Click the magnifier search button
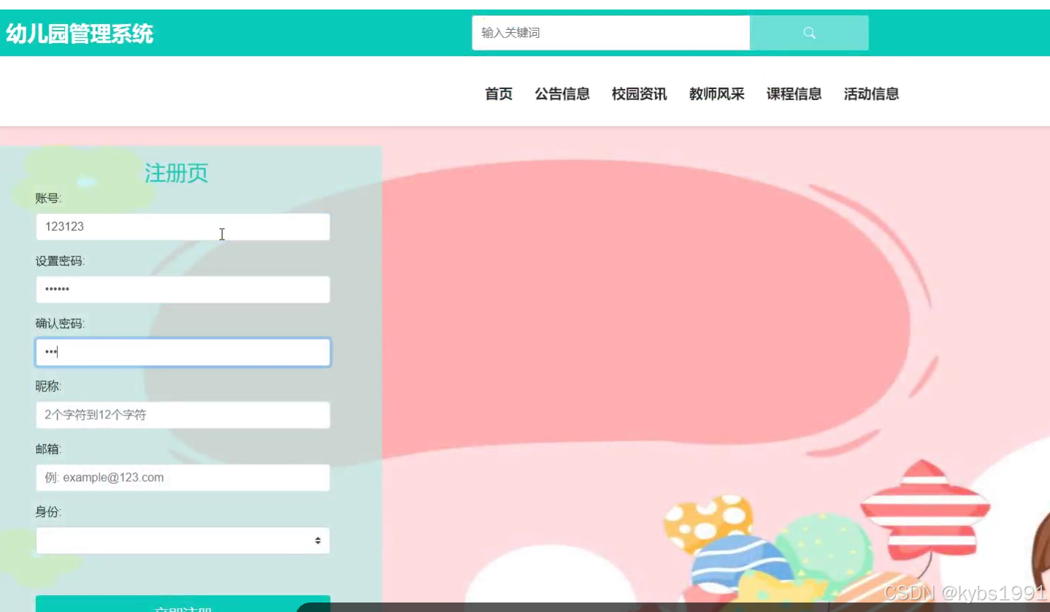 (x=809, y=33)
